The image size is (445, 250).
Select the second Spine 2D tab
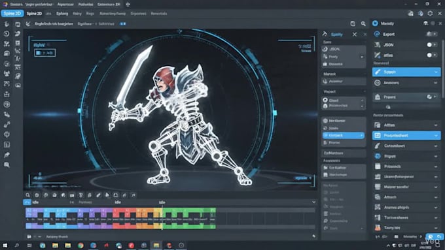[x=34, y=13]
